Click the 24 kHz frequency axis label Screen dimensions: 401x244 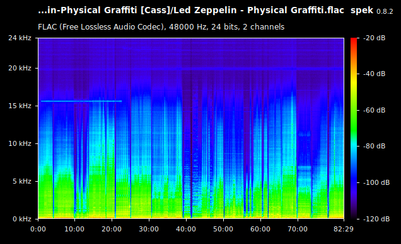coord(20,38)
